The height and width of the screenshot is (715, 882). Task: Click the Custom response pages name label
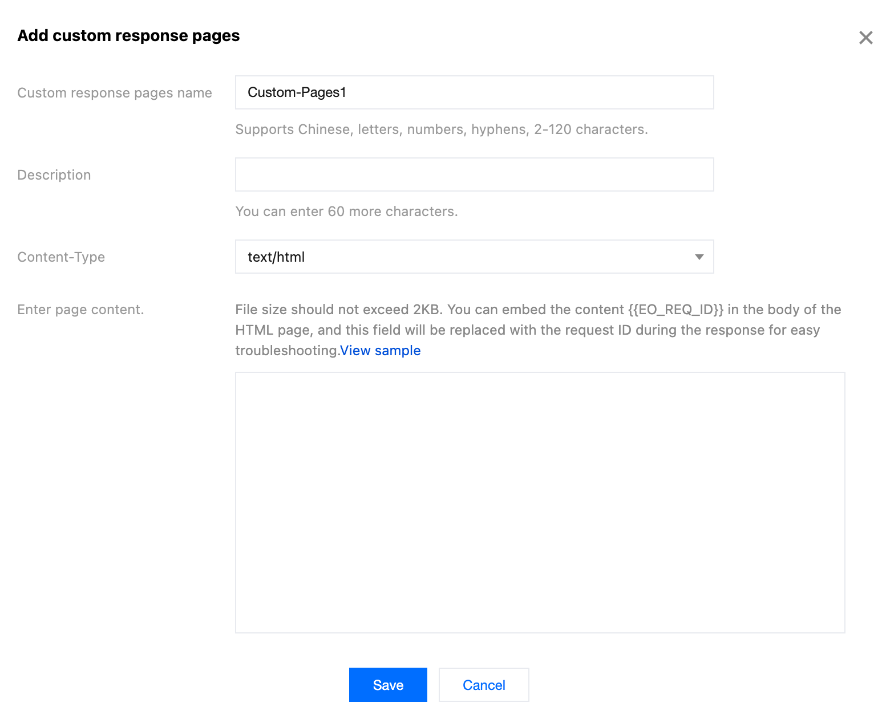click(115, 93)
